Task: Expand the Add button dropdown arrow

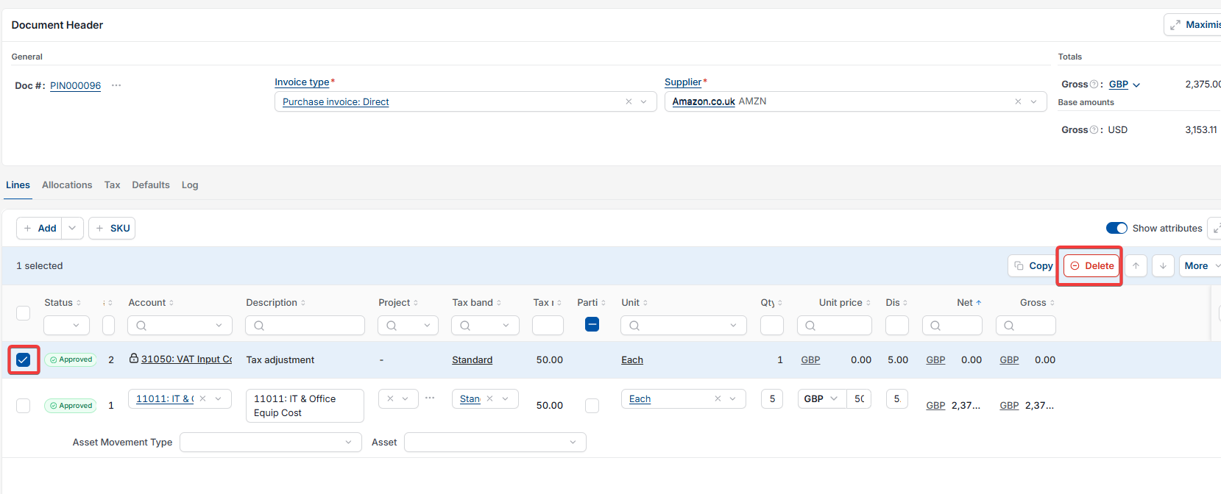Action: [x=72, y=228]
